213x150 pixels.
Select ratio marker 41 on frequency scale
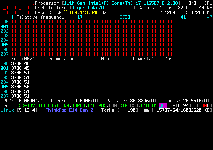[183, 17]
